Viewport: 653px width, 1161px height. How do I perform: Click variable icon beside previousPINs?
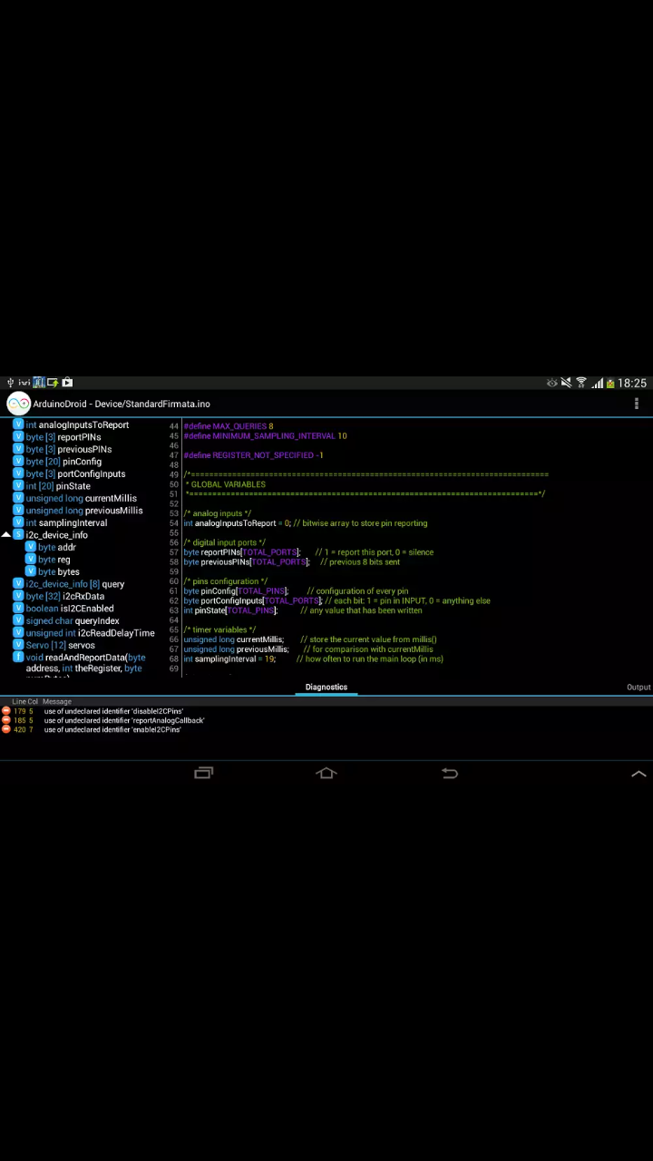(x=18, y=449)
